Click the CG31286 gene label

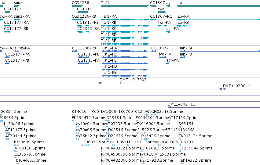click(x=80, y=3)
